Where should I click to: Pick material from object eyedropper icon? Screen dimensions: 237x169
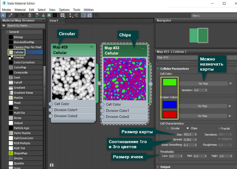point(10,15)
